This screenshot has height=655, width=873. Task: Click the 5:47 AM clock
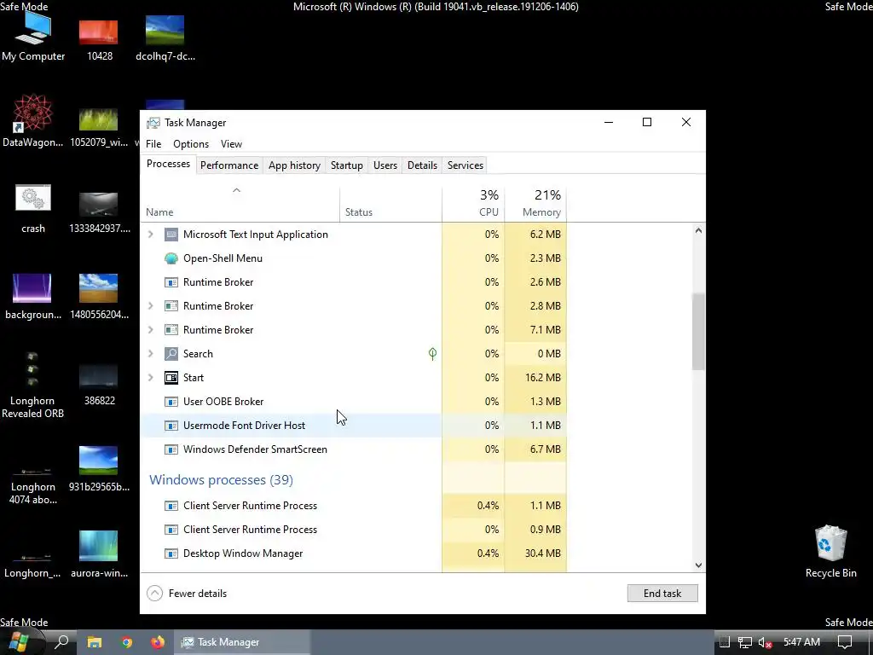pyautogui.click(x=801, y=642)
